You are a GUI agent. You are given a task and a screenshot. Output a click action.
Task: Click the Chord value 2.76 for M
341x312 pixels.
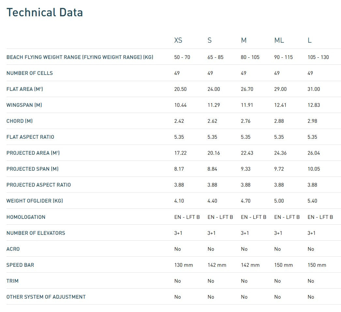245,121
